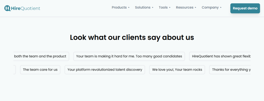Viewport: 264px width, 101px height.
Task: Click the HireQuotient brand name text
Action: (26, 8)
